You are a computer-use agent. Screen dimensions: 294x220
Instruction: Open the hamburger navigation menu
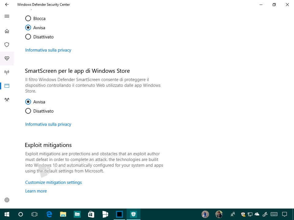coord(7,16)
